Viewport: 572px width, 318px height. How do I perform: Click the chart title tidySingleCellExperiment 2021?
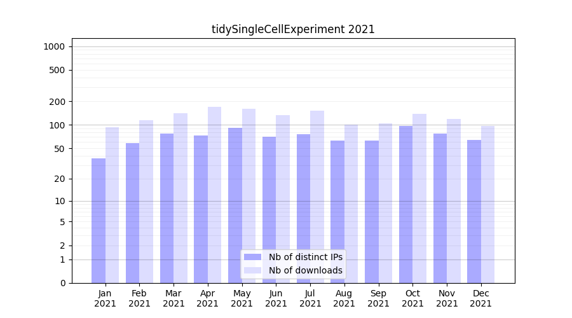(293, 29)
